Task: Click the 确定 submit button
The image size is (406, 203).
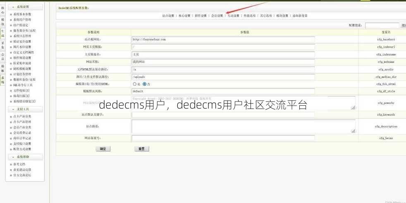Action: point(103,149)
